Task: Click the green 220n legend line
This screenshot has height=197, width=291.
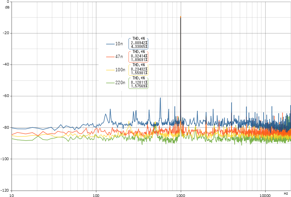Action: pyautogui.click(x=110, y=83)
